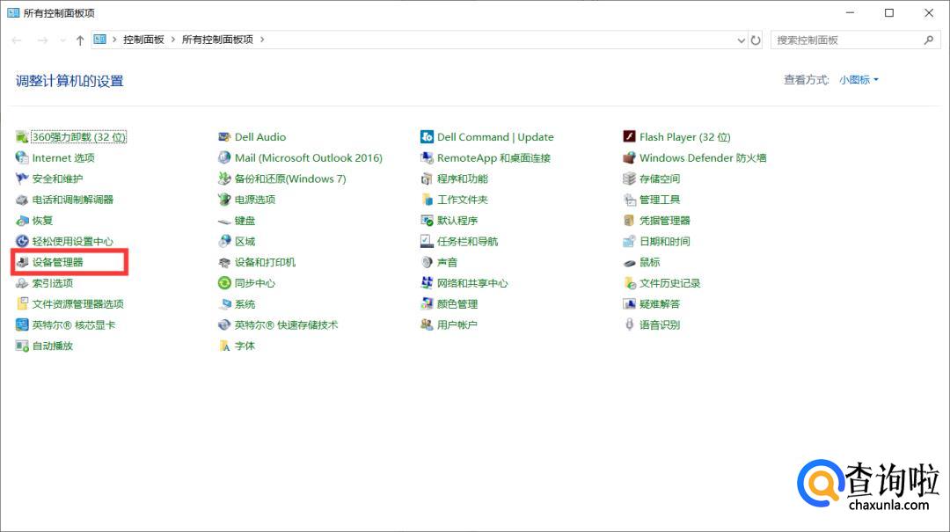Viewport: 950px width, 532px height.
Task: Click the 电源选项 icon
Action: pyautogui.click(x=224, y=200)
